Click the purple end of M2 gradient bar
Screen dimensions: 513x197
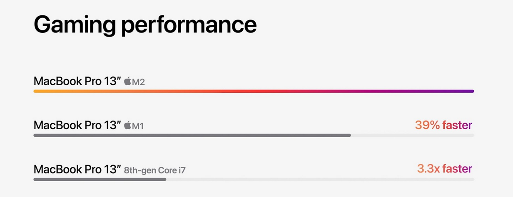click(458, 91)
